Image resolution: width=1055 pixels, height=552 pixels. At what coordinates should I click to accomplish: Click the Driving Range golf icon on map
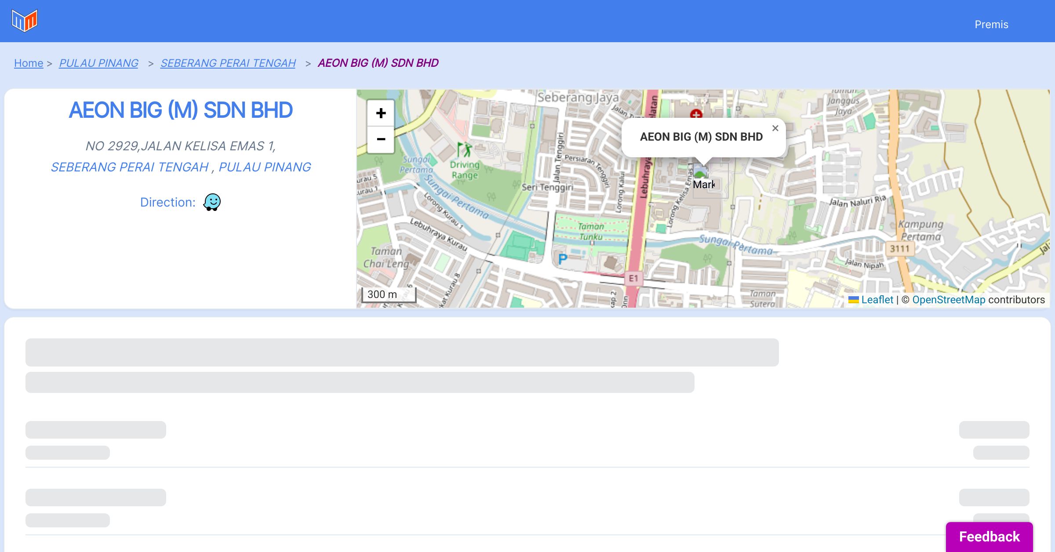pyautogui.click(x=464, y=150)
